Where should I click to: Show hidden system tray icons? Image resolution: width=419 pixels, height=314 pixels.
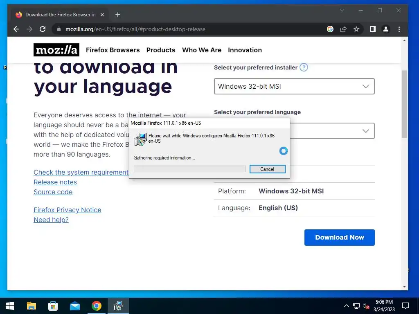(x=346, y=306)
